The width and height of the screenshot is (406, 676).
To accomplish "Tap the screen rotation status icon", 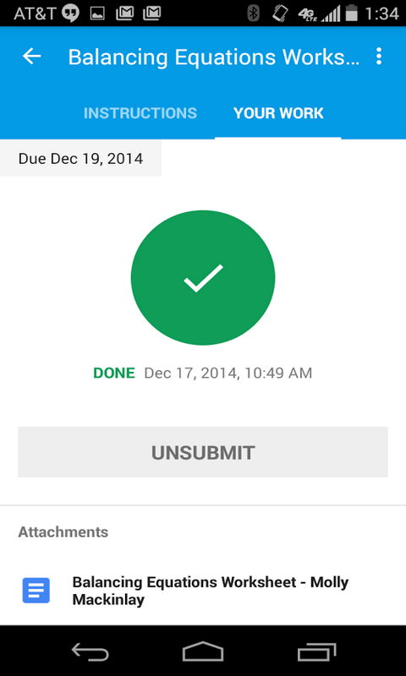I will pos(280,14).
